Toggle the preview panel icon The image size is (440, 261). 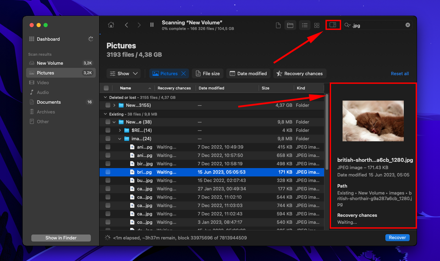(333, 25)
